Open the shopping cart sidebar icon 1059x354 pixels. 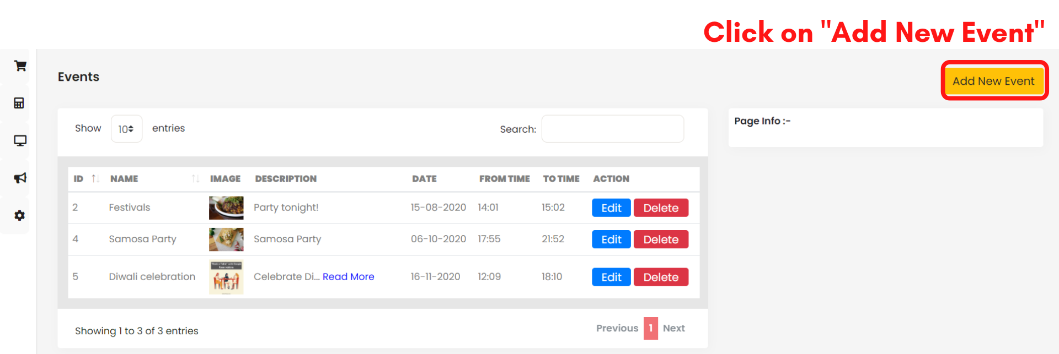[x=20, y=66]
